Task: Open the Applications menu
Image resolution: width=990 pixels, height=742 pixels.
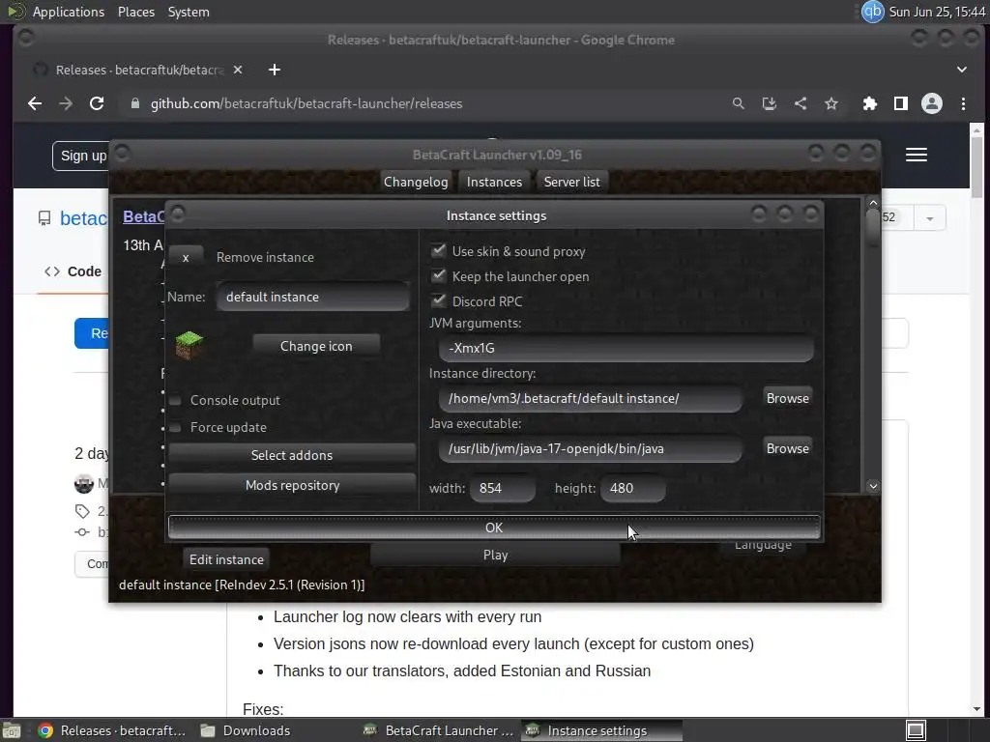Action: (x=69, y=12)
